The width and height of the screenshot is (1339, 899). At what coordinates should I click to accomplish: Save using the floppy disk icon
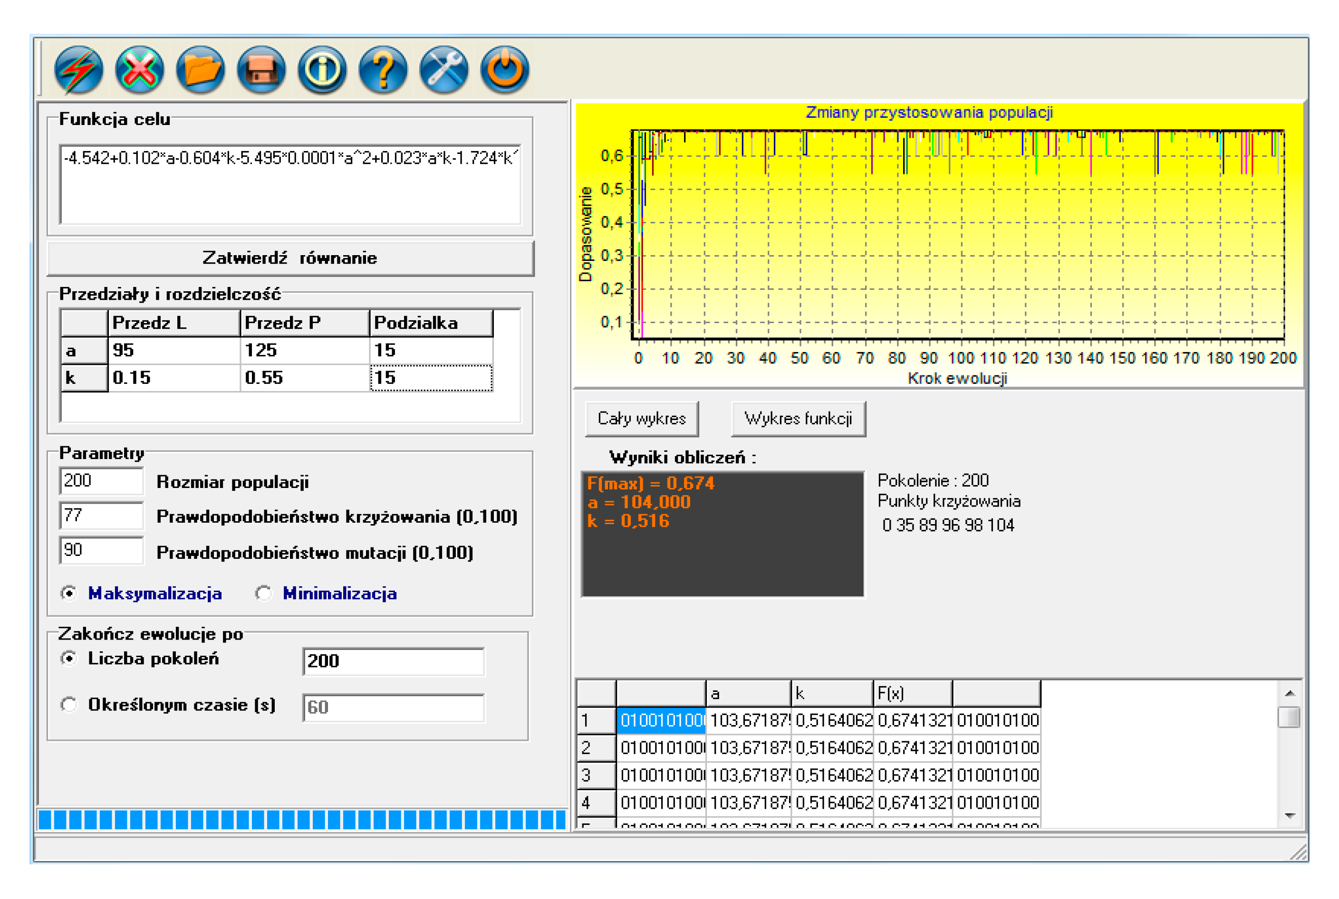click(x=261, y=70)
